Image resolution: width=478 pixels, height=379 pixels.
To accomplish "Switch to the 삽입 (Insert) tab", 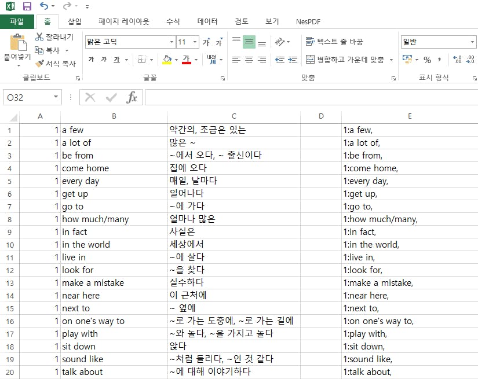I will tap(74, 21).
